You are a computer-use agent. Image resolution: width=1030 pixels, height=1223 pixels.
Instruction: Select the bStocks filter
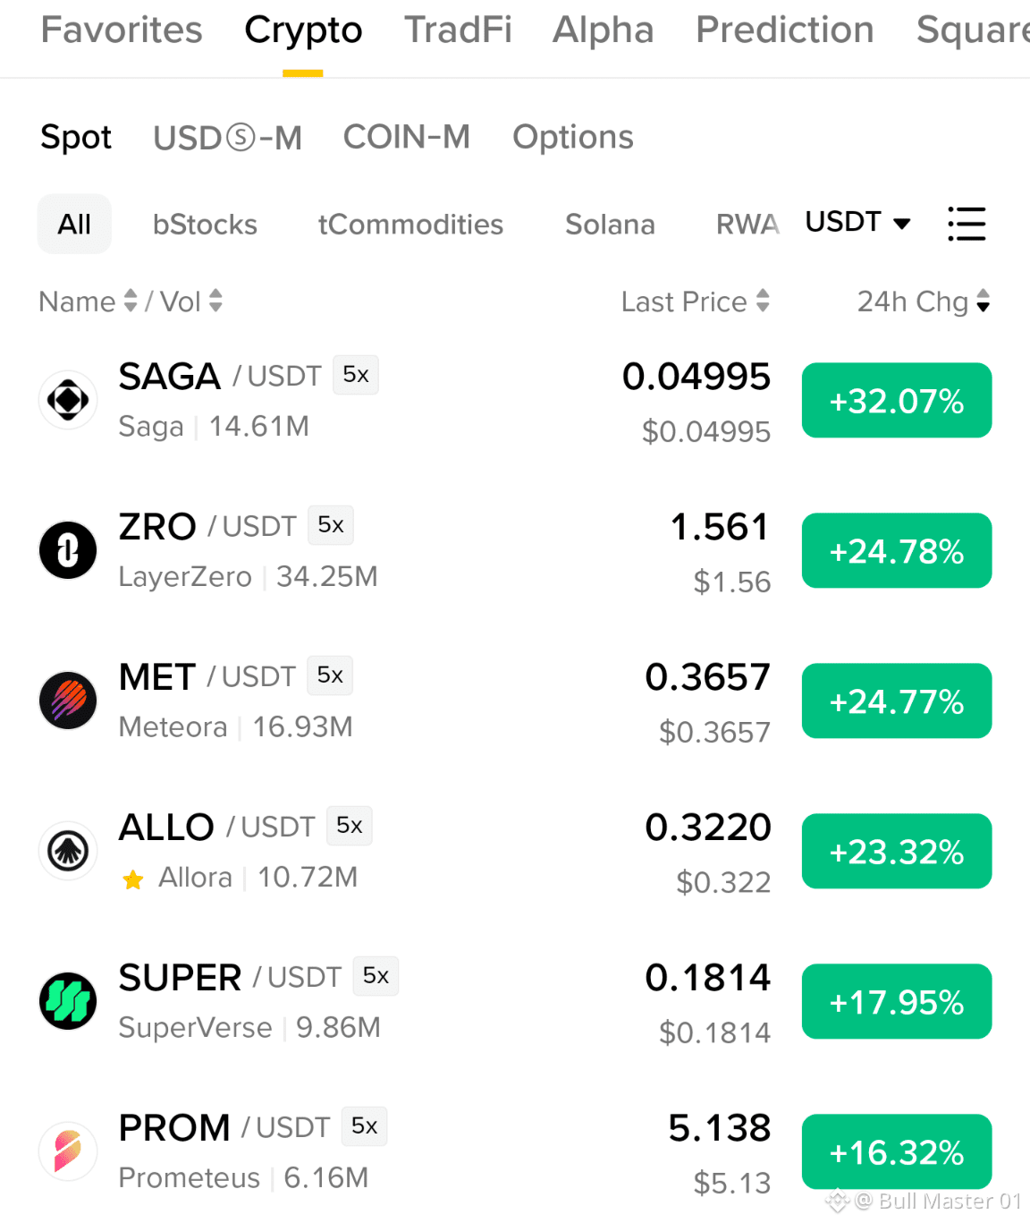(x=205, y=225)
